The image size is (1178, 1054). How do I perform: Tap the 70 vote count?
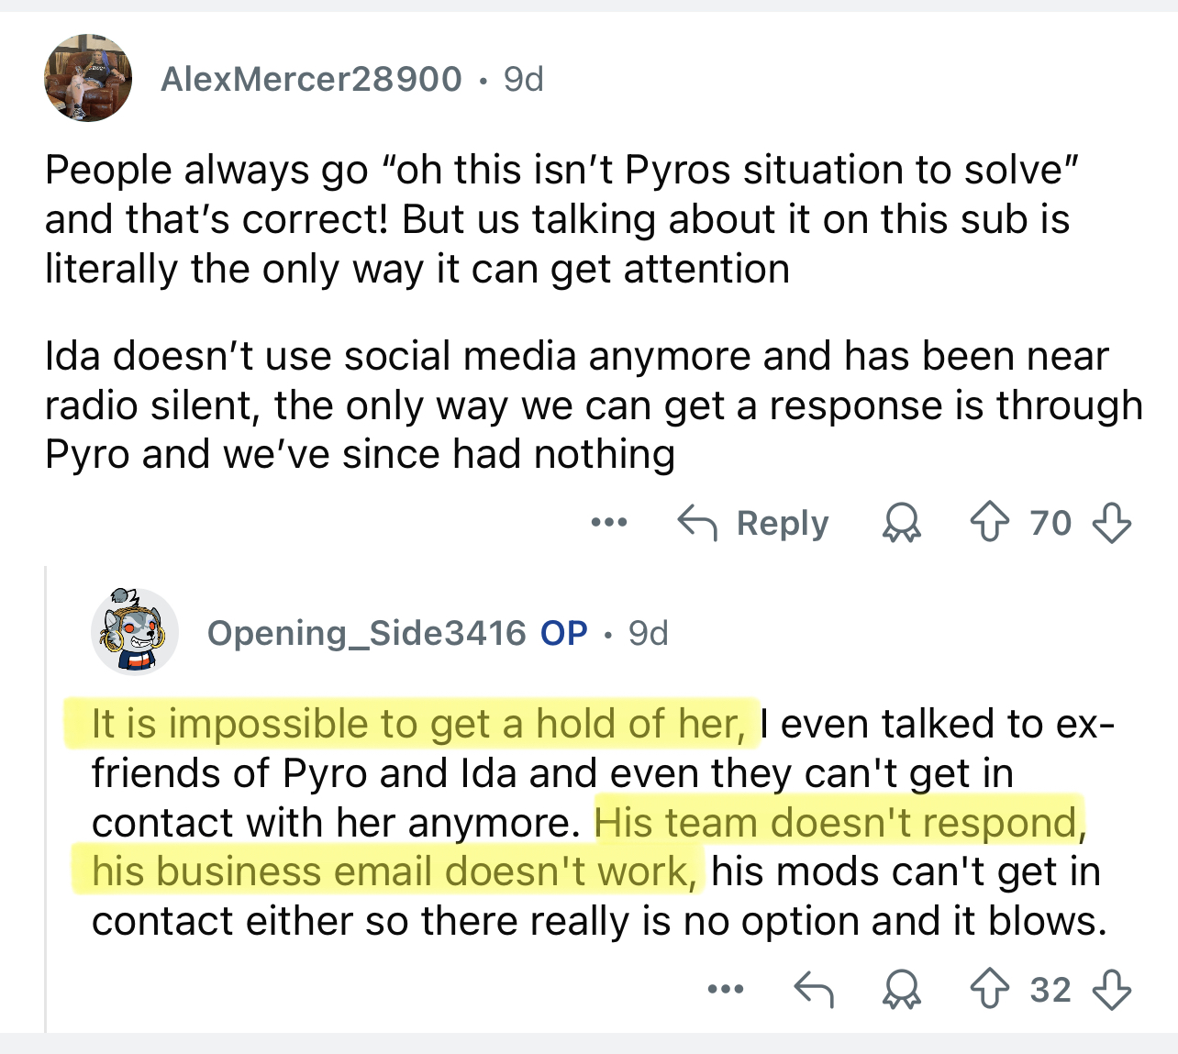tap(1050, 523)
